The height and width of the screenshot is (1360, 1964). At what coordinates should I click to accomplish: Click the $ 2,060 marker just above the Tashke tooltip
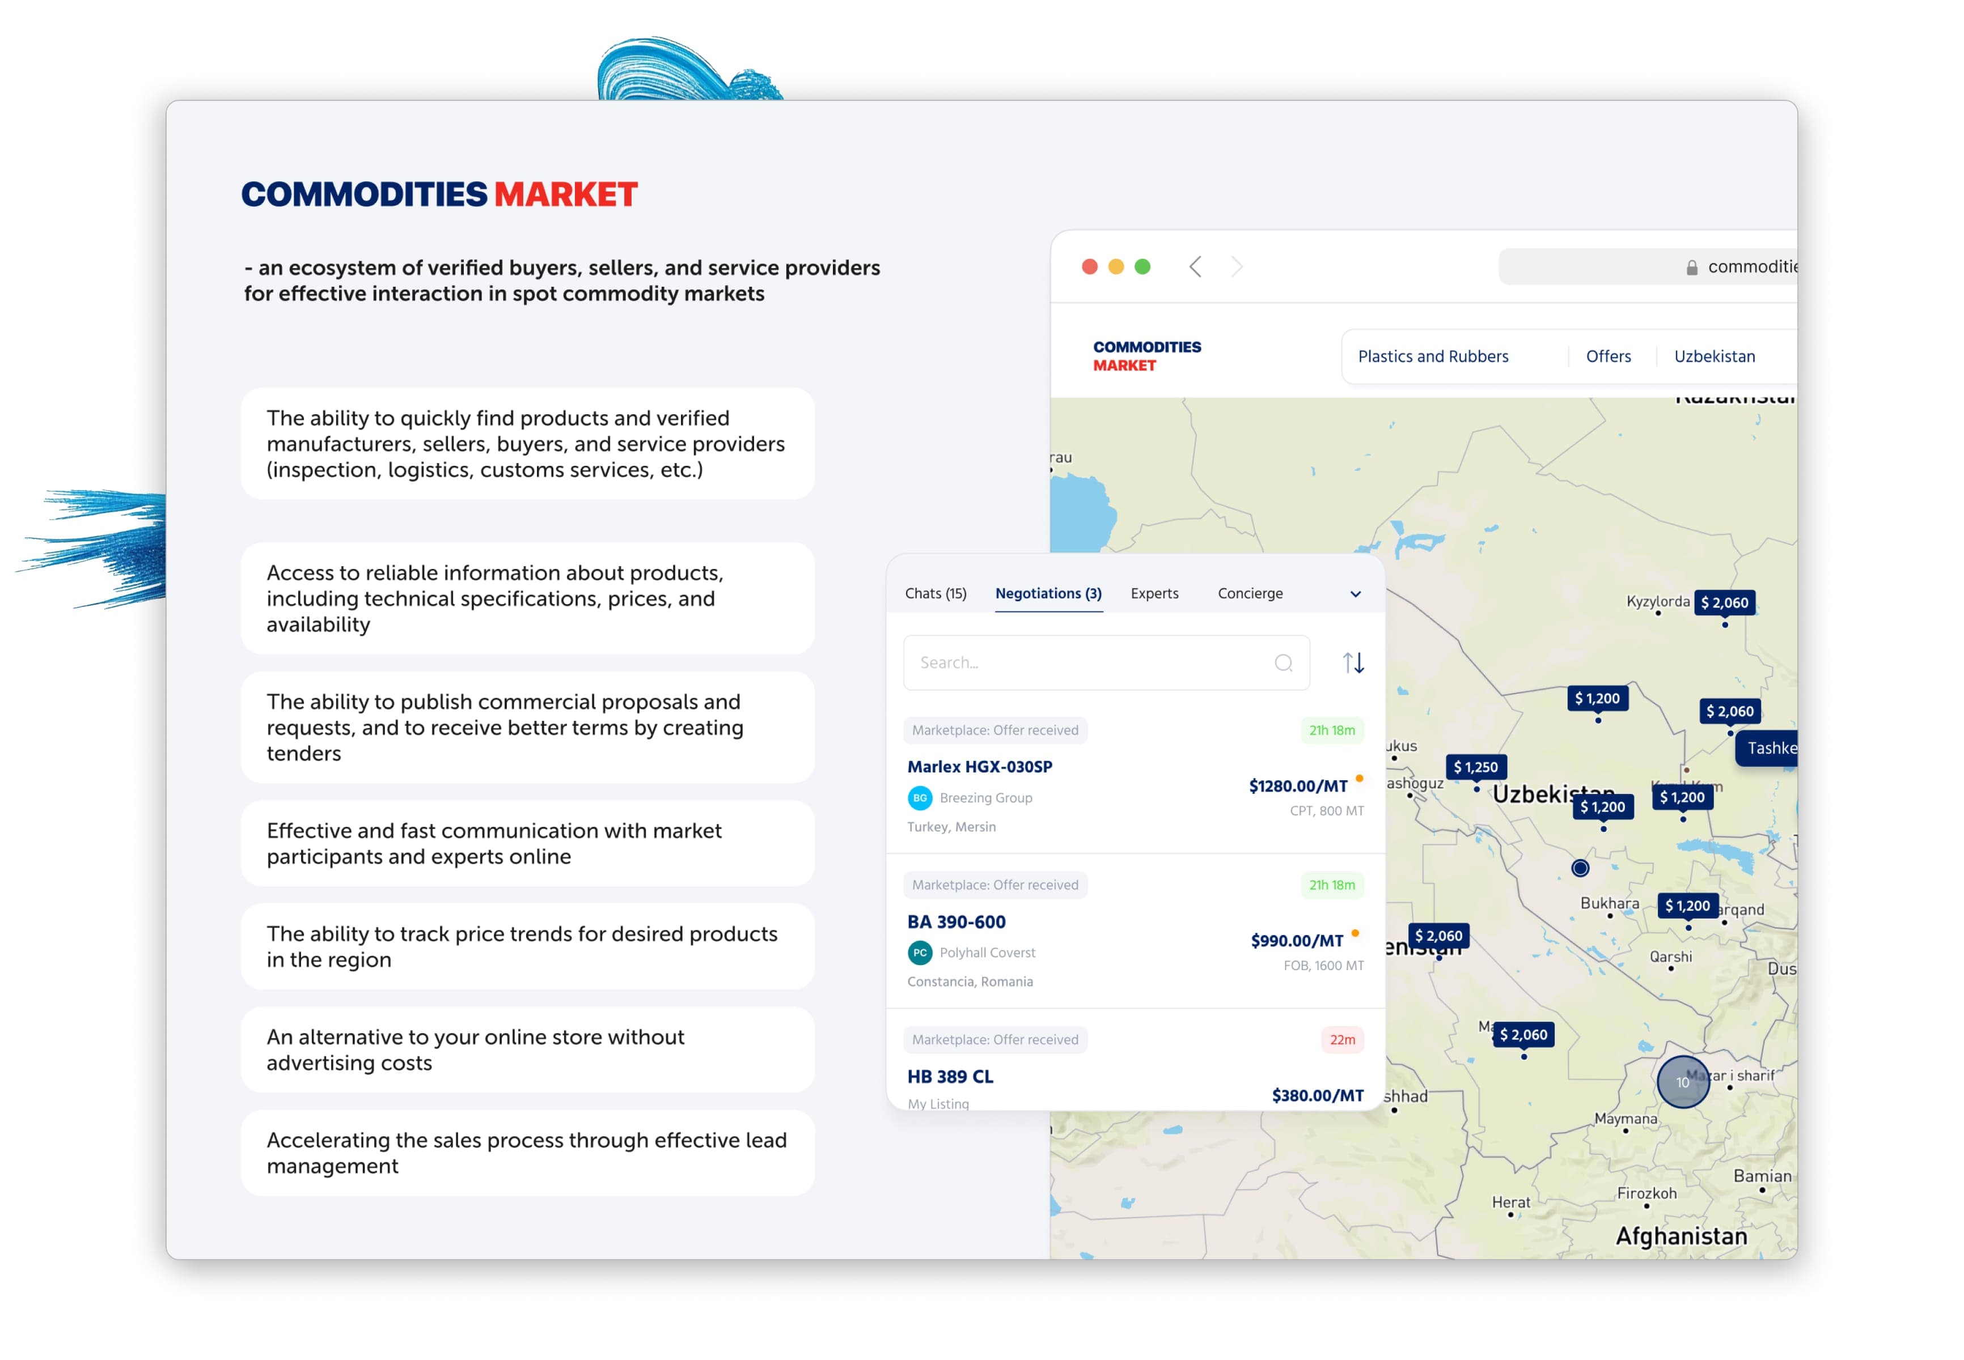(x=1730, y=712)
